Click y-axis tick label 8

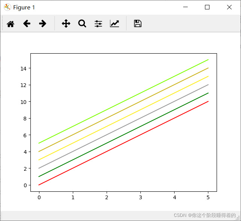[x=25, y=119]
